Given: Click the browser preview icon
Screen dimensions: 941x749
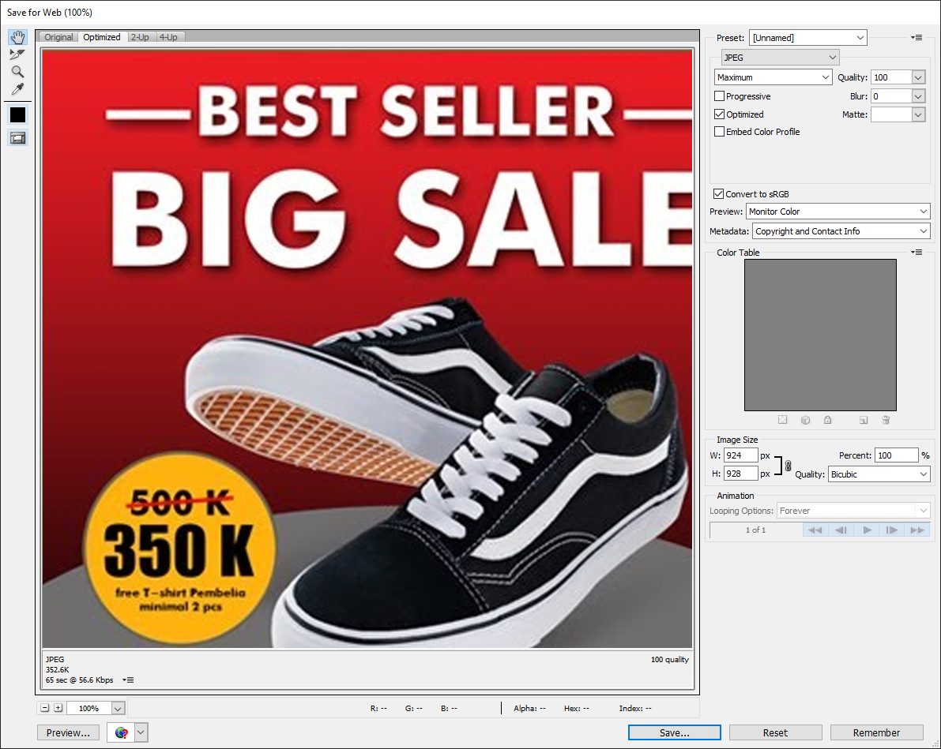Looking at the screenshot, I should pyautogui.click(x=121, y=732).
